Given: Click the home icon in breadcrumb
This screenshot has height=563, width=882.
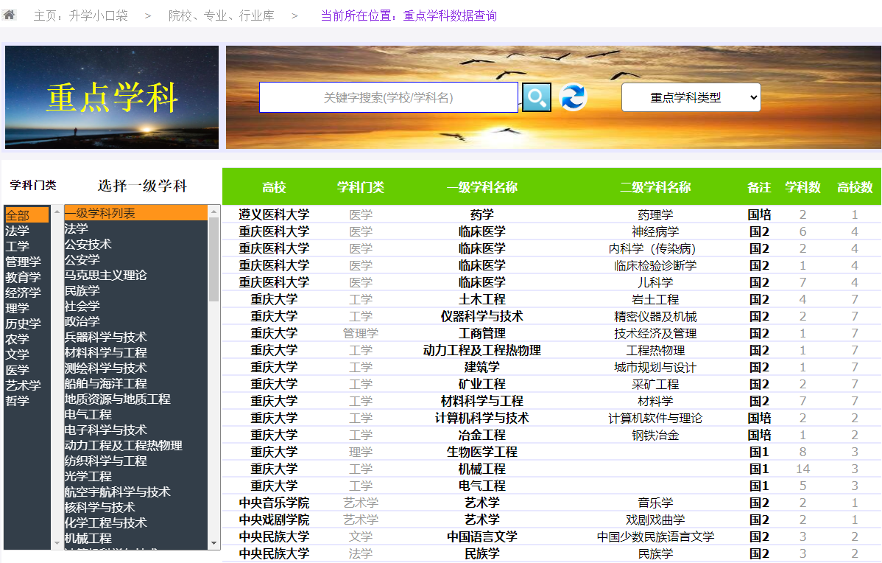Looking at the screenshot, I should 9,15.
